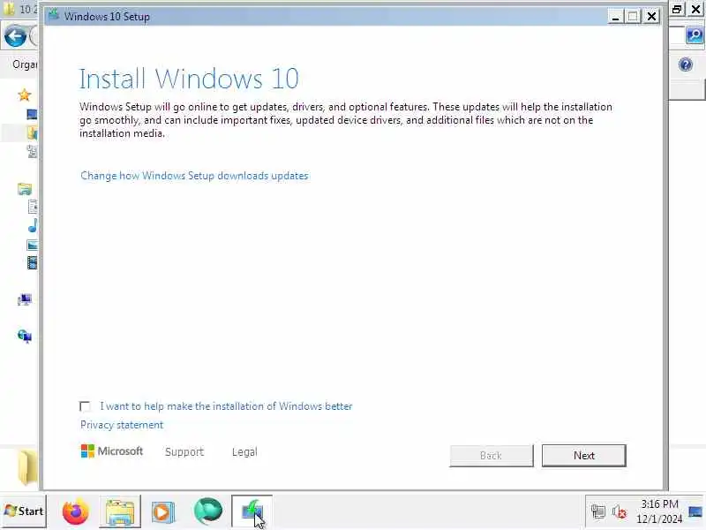
Task: Click the Explorer search magnifier icon
Action: point(695,34)
